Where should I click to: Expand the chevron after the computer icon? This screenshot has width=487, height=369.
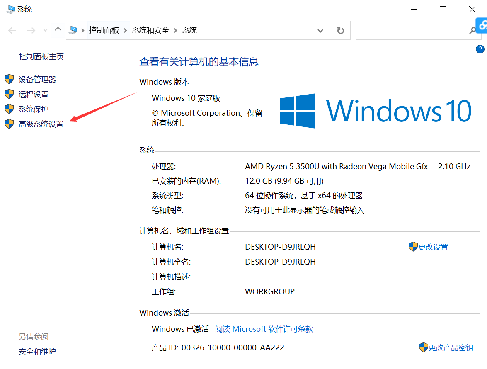coord(82,30)
